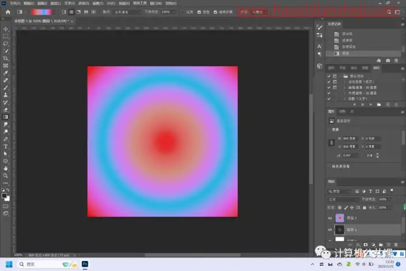This screenshot has width=406, height=271.
Task: Delete current state in History panel
Action: (x=396, y=61)
